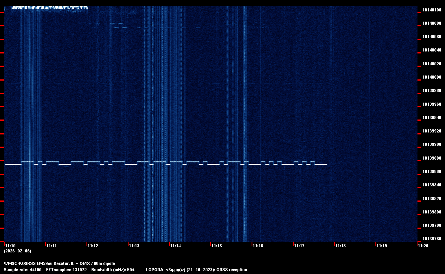Click the end of the white FSK signal trace
Screen dimensions: 445x274
tap(326, 164)
